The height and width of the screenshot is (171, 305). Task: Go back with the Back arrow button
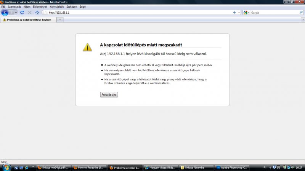(5, 13)
